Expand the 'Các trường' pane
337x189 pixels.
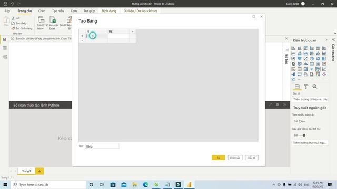coord(333,39)
